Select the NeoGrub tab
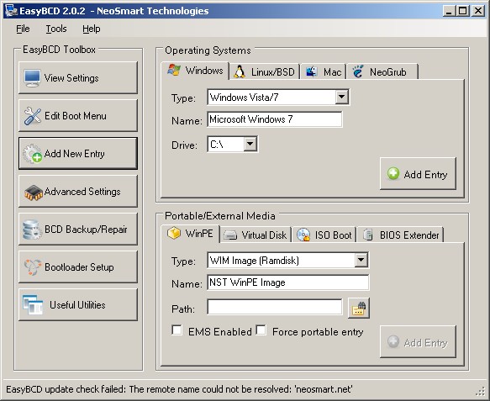The height and width of the screenshot is (401, 490). 382,72
